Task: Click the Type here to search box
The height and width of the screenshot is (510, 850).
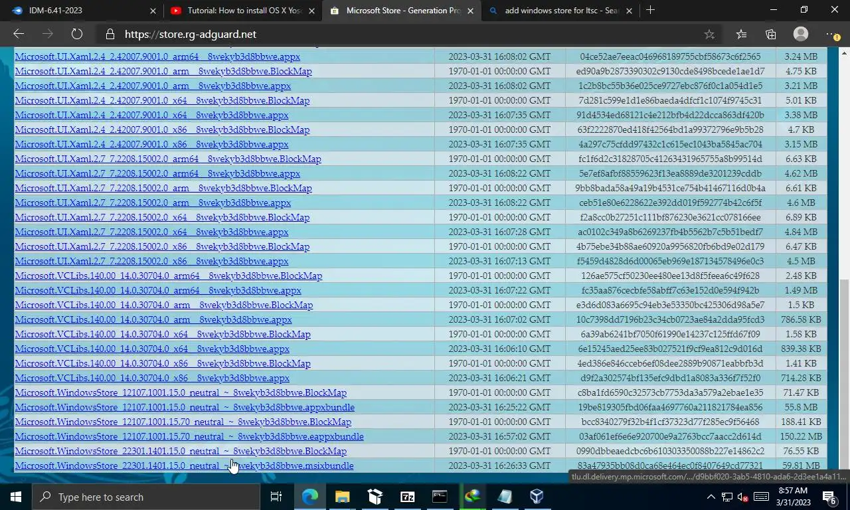Action: pos(146,497)
